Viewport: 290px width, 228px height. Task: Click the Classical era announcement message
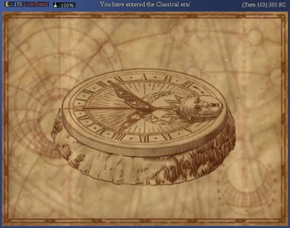click(x=145, y=4)
